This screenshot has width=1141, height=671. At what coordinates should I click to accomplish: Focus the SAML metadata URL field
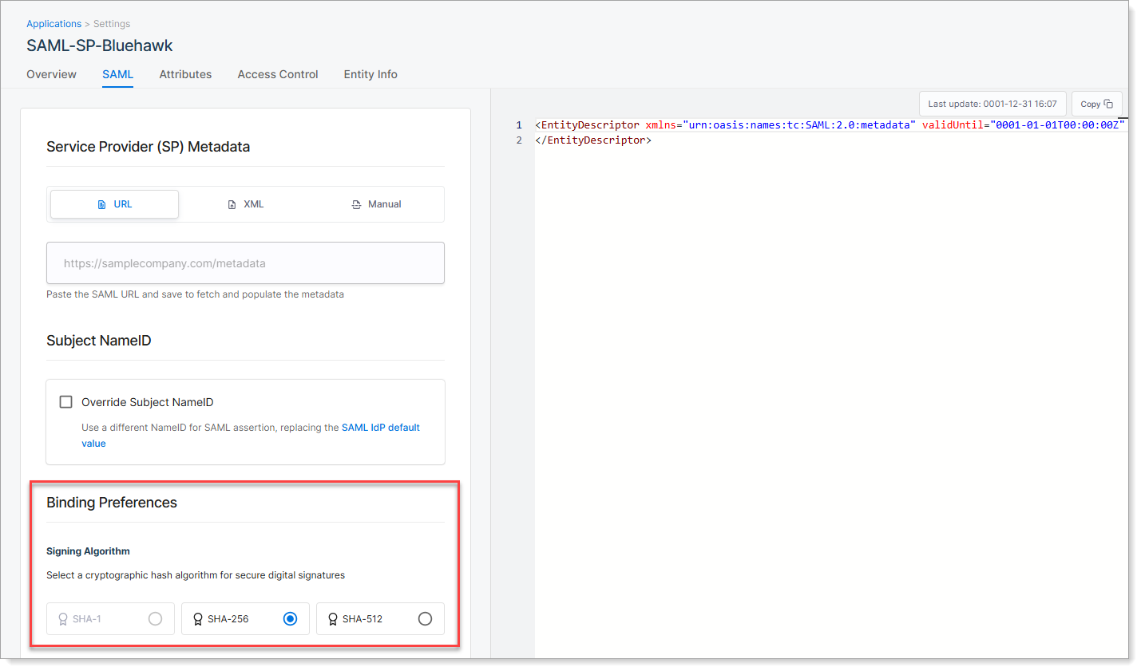[x=245, y=262]
